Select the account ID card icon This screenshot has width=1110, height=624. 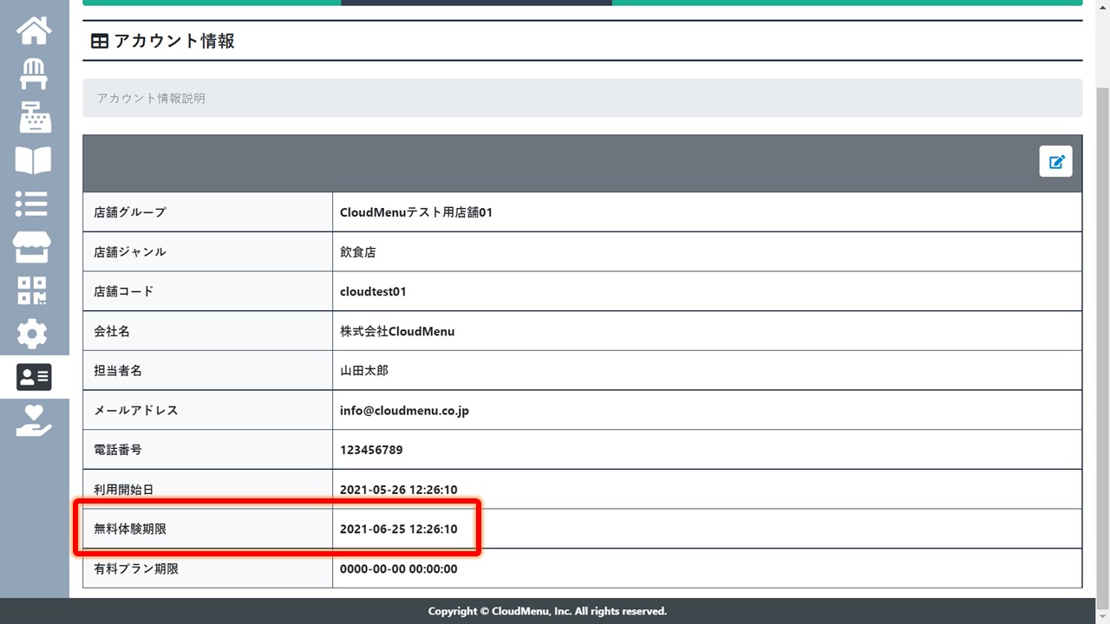(35, 377)
